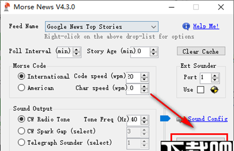Click the Clear Cache button
The height and width of the screenshot is (151, 234).
click(x=201, y=51)
